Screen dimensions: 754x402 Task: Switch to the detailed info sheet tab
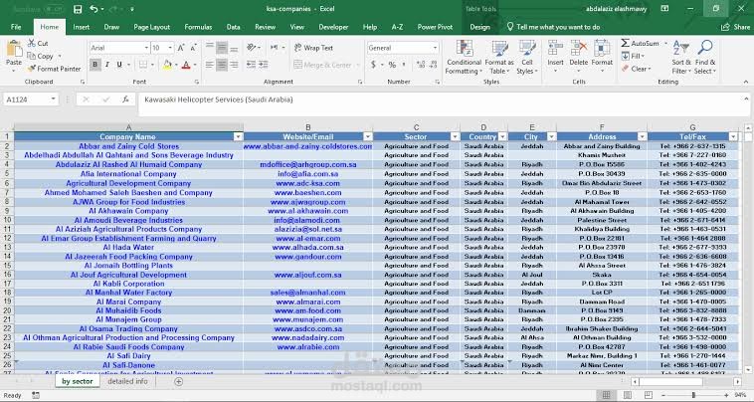[127, 381]
